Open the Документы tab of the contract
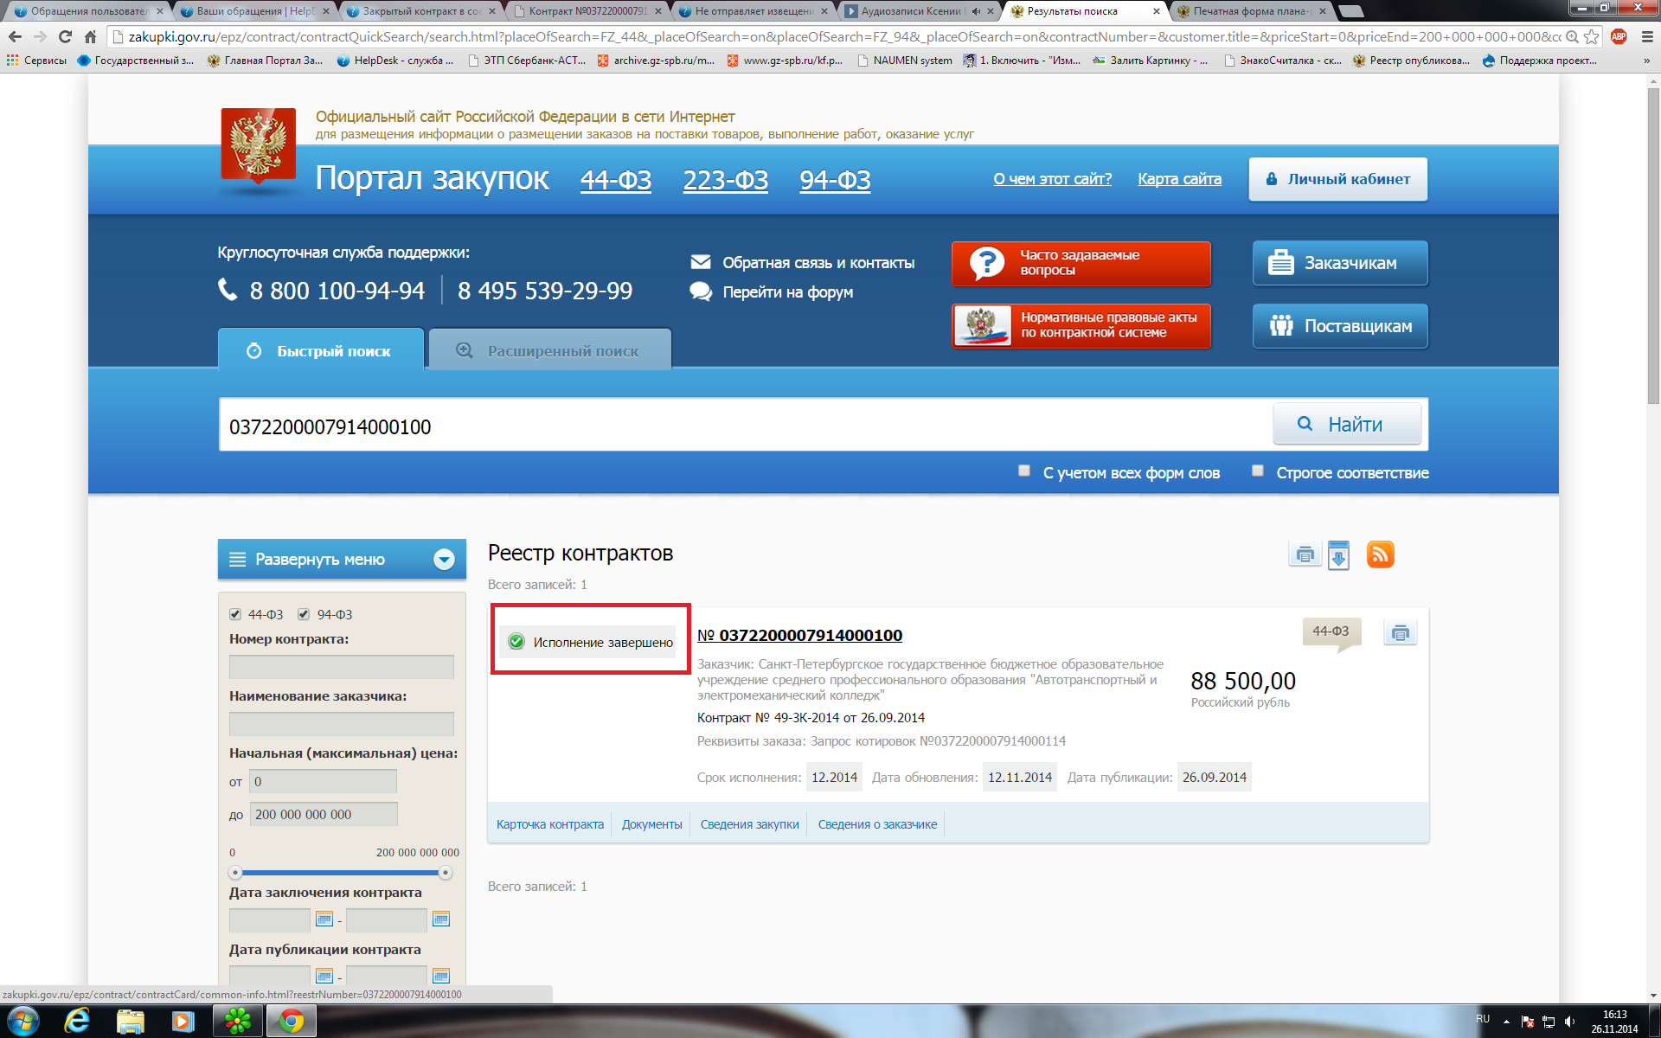 651,824
